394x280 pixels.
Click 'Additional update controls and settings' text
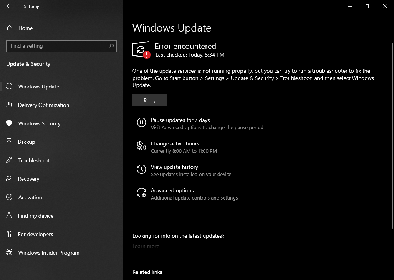pyautogui.click(x=194, y=198)
